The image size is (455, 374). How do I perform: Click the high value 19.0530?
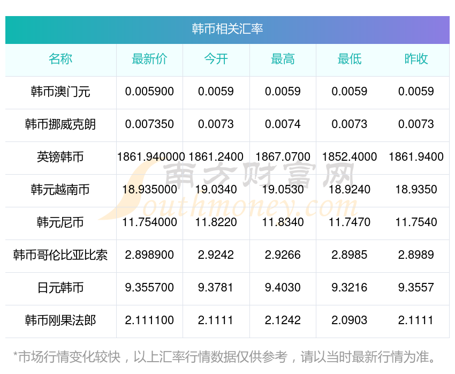tap(283, 190)
